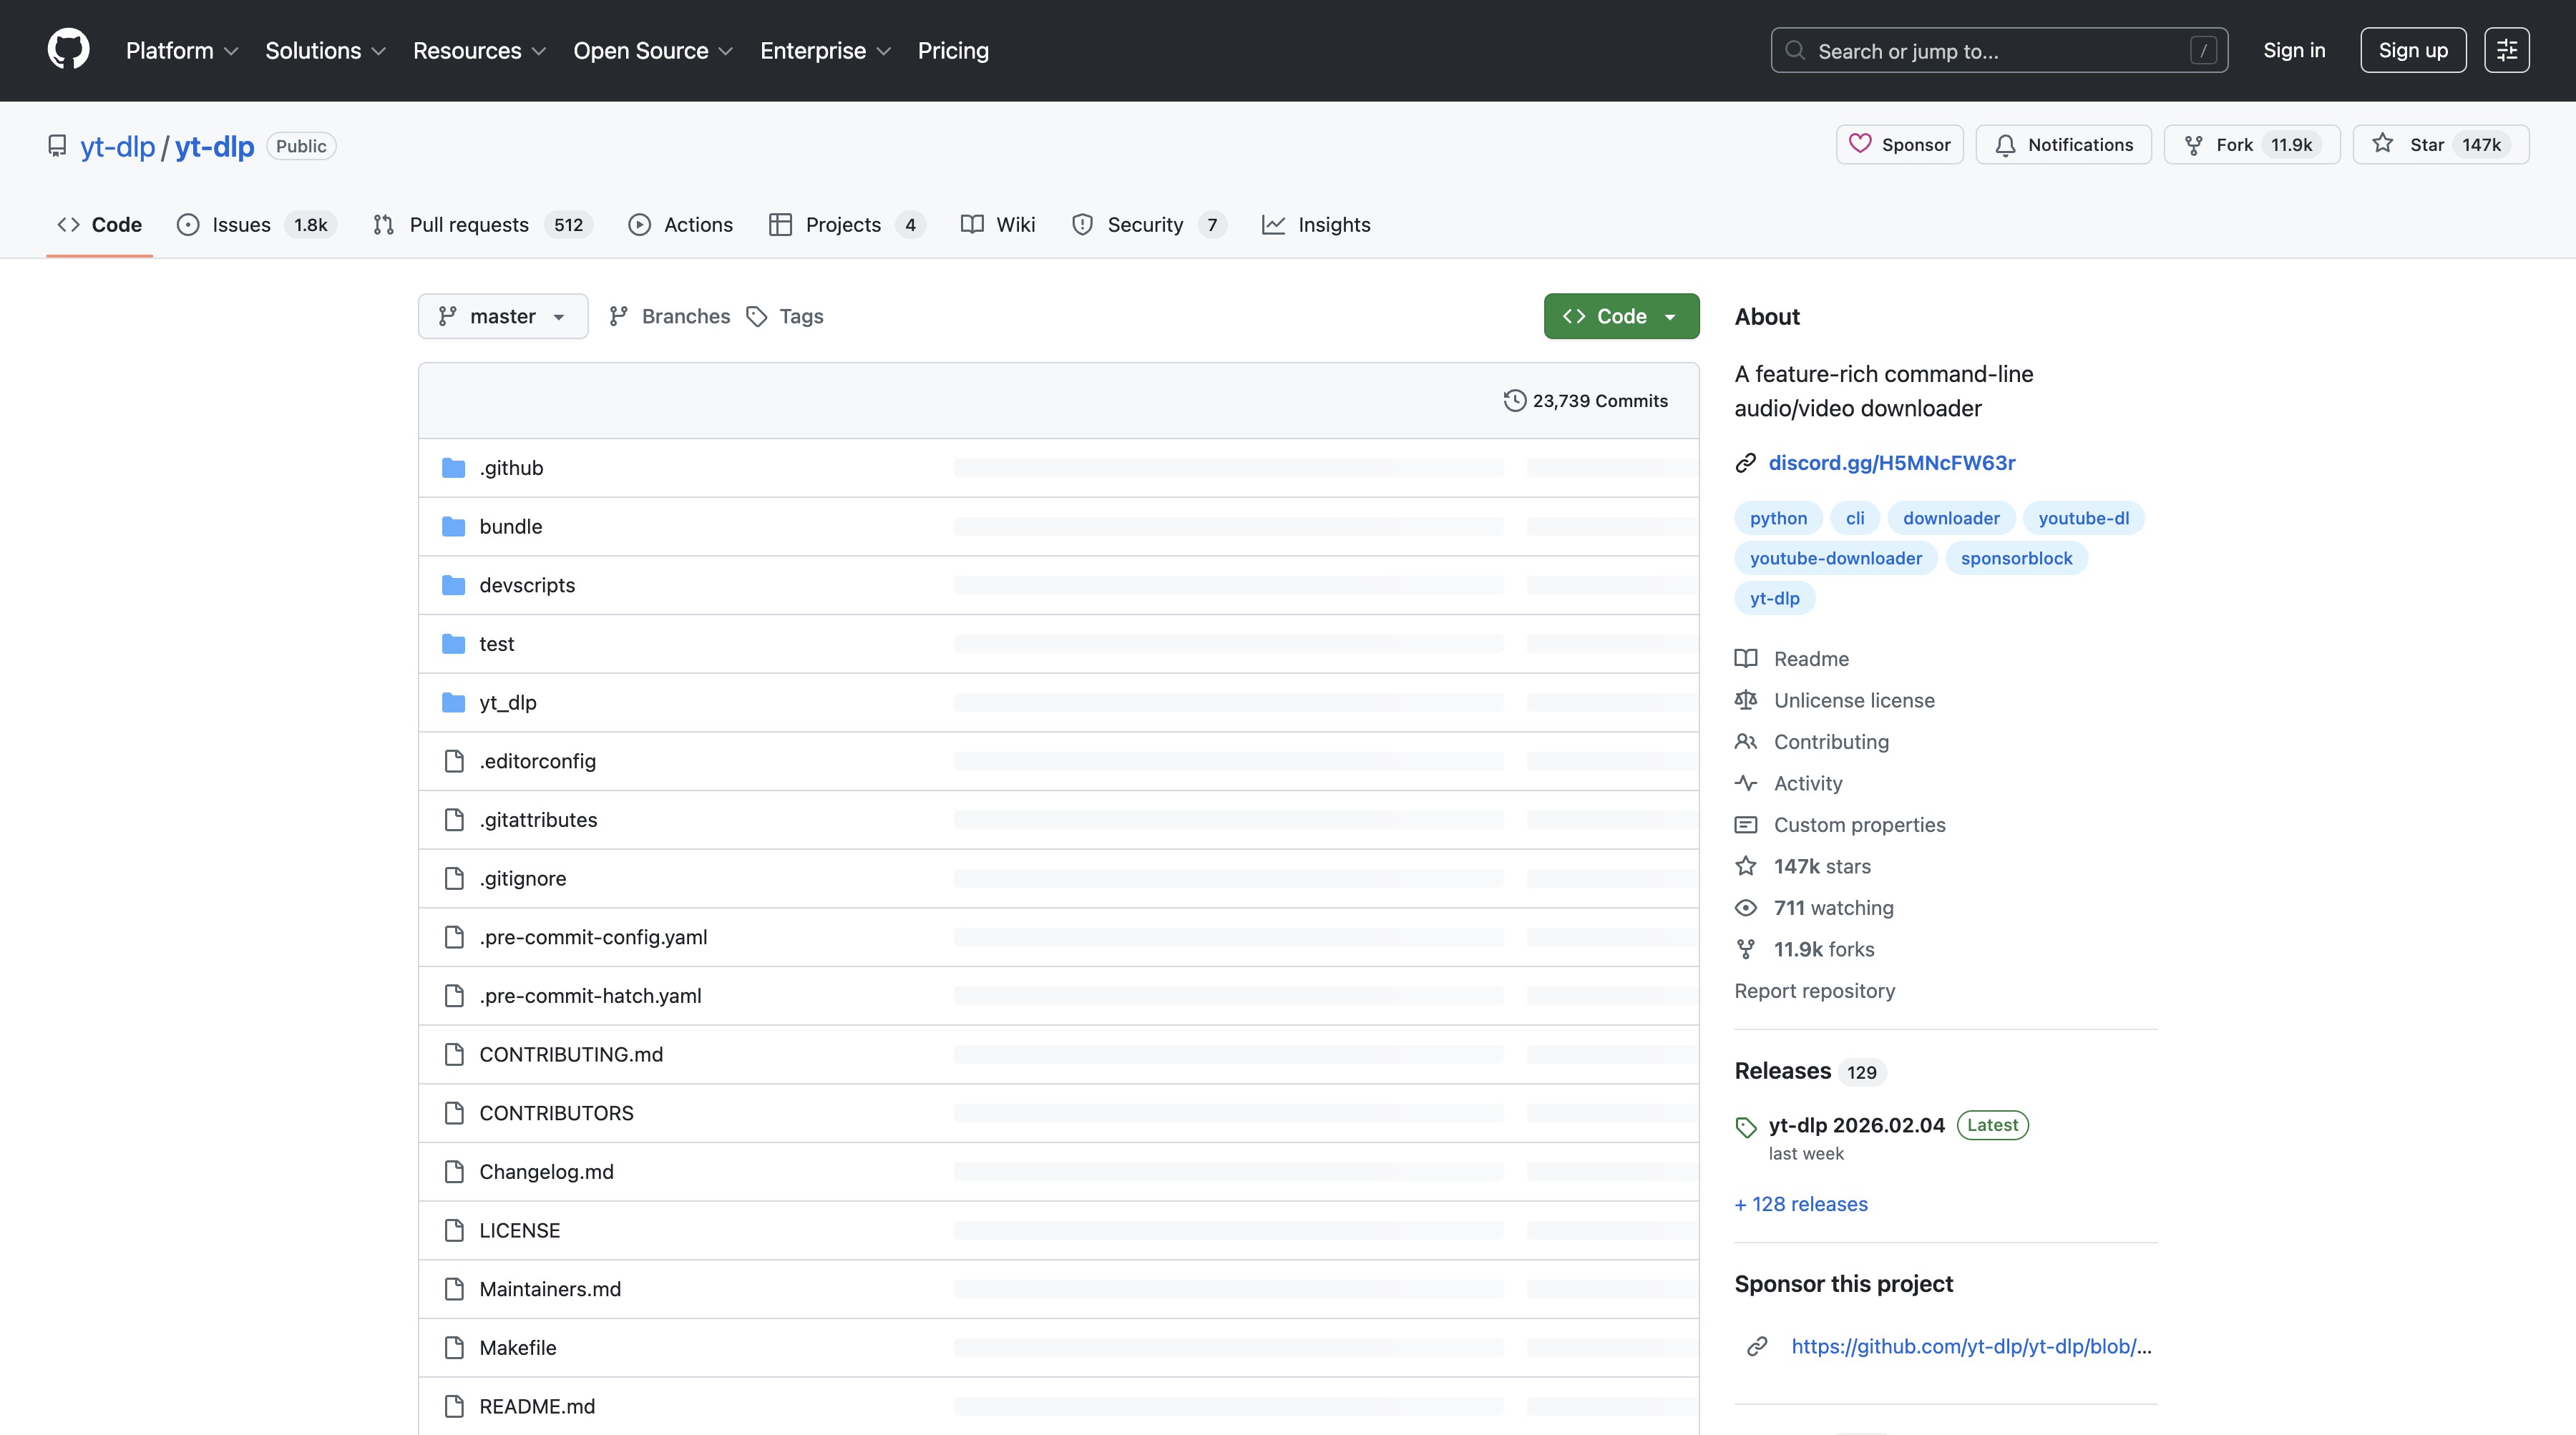Click the Search or jump to field
This screenshot has height=1435, width=2576.
click(1998, 51)
